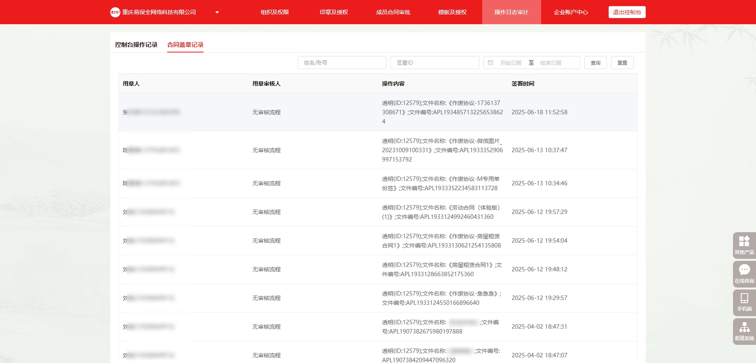The image size is (756, 363).
Task: Open 企业账户中心 menu item
Action: [571, 12]
